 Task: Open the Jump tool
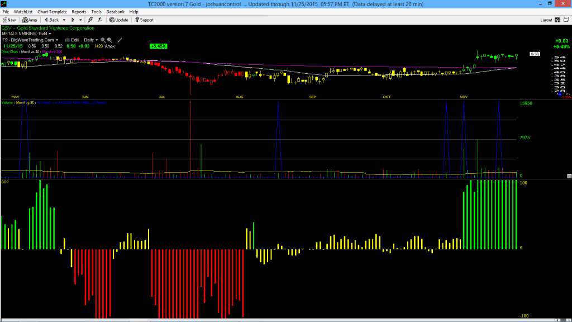click(x=30, y=20)
